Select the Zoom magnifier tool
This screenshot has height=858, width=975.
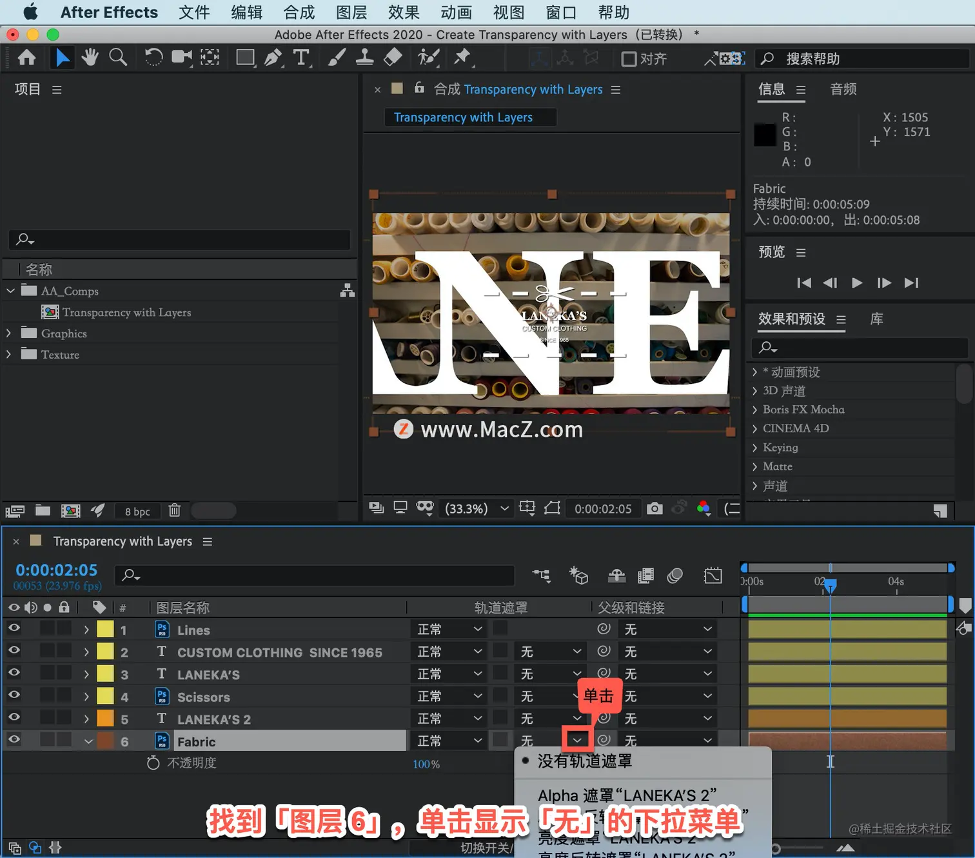(118, 57)
